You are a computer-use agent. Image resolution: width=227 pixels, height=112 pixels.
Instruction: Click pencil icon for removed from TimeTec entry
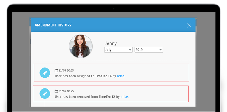tap(45, 94)
